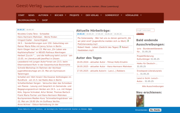The image size is (180, 113).
Task: Open 18.05.2025 author Hans-Hermann Mahnken entry
Action: 104,66
